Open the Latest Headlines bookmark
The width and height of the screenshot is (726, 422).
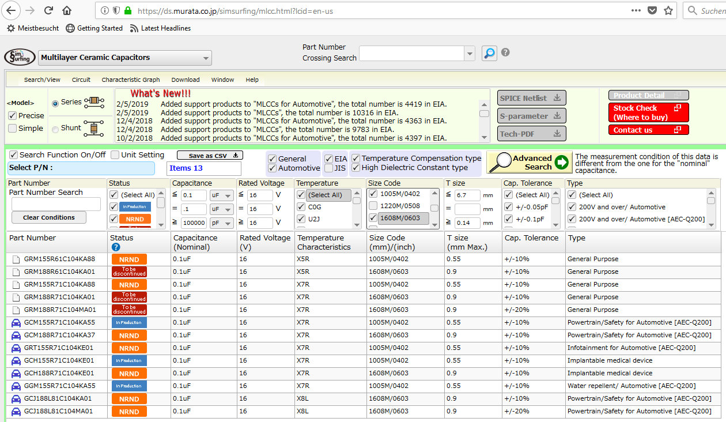point(161,28)
